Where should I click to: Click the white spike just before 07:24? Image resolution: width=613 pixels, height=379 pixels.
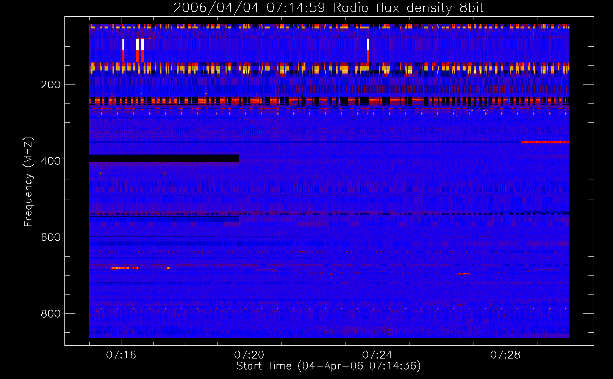367,44
